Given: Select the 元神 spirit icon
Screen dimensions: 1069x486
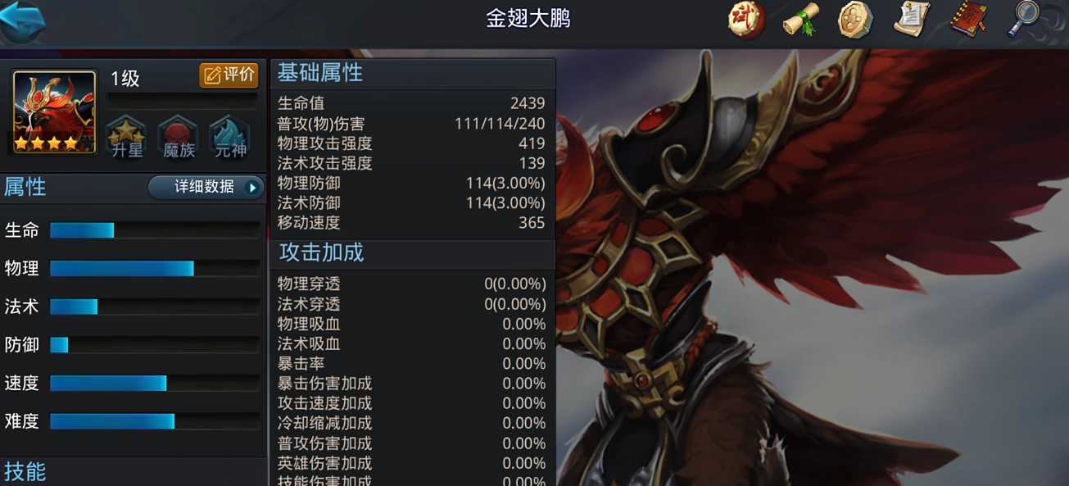Looking at the screenshot, I should pyautogui.click(x=230, y=137).
